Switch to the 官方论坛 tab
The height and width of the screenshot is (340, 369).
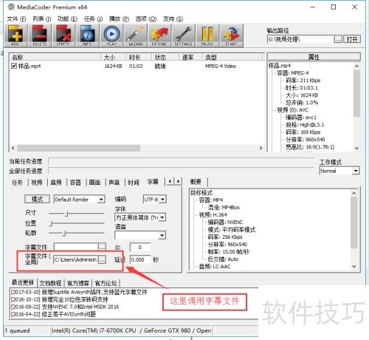pos(106,283)
